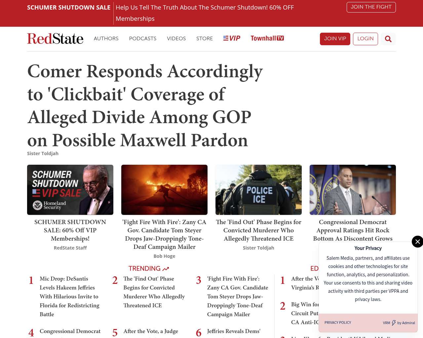Open Bob Hoge author link
The image size is (423, 338).
click(x=164, y=256)
